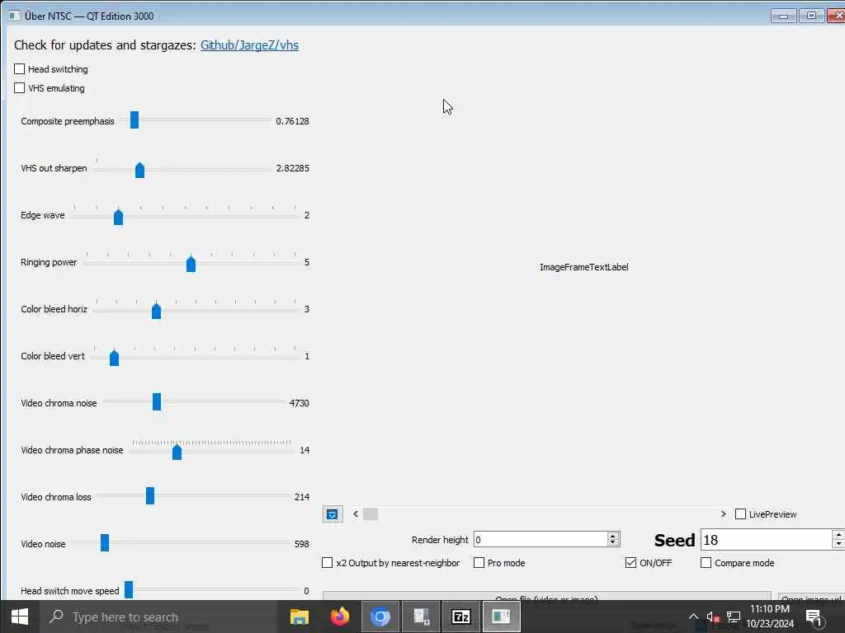Decrease Seed value with down arrow
This screenshot has height=633, width=845.
click(838, 544)
